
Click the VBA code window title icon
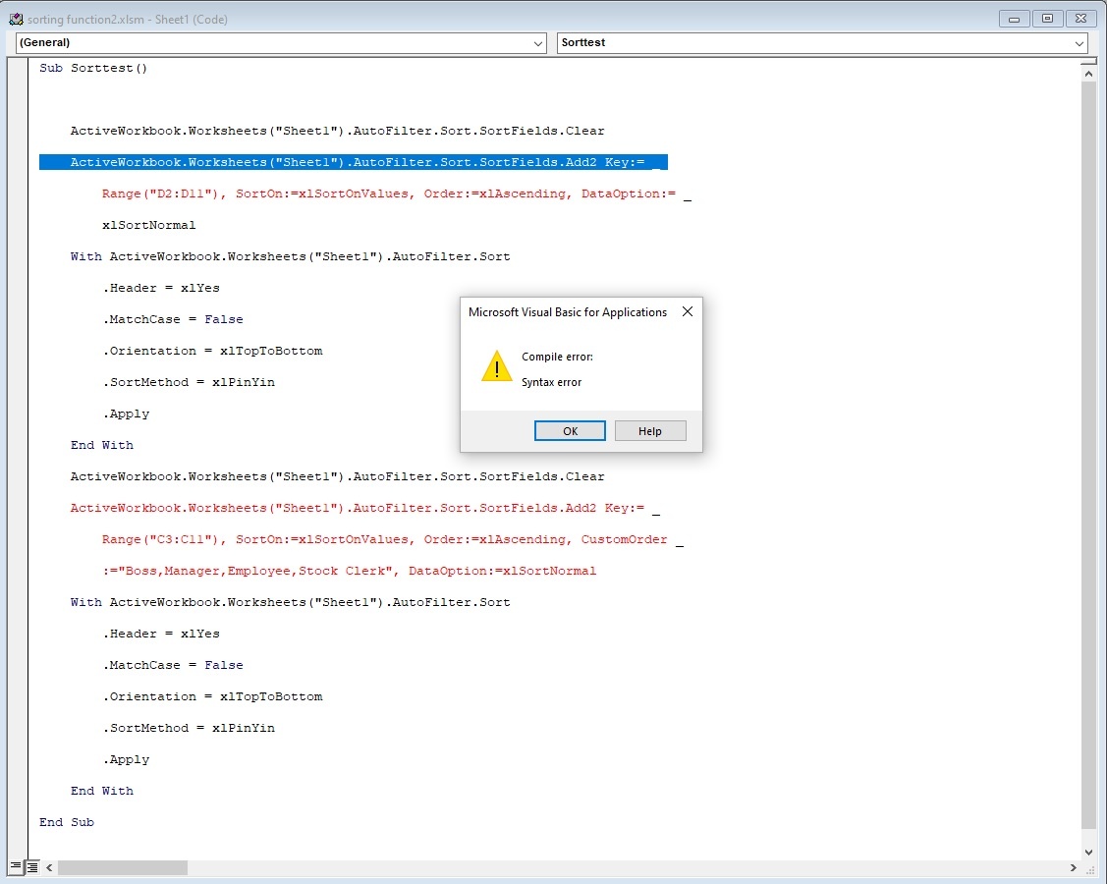pos(16,19)
